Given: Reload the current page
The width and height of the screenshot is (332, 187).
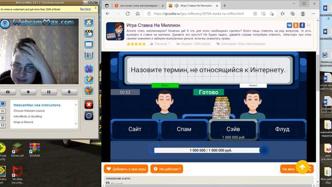Looking at the screenshot, I should (x=128, y=14).
